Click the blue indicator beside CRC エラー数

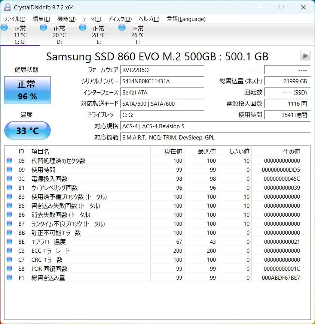9,259
